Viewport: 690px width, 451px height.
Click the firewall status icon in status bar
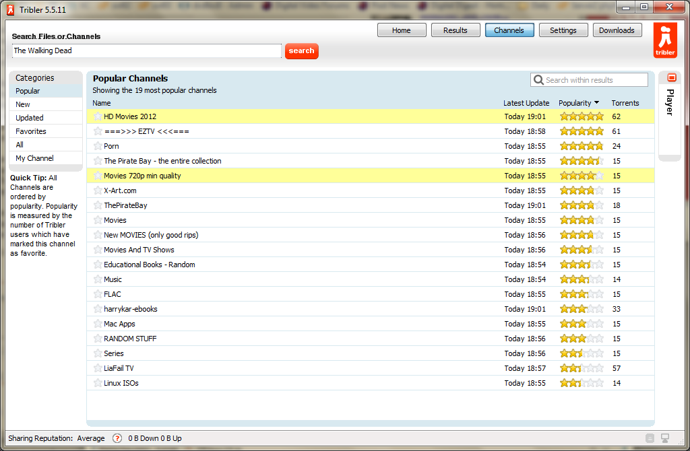coord(650,438)
